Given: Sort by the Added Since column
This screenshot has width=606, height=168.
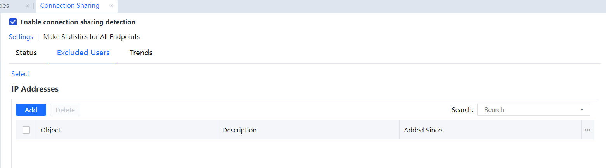Looking at the screenshot, I should point(423,130).
